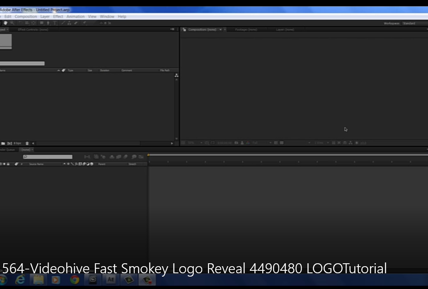Select the Hand tool in the toolbar

(x=5, y=23)
